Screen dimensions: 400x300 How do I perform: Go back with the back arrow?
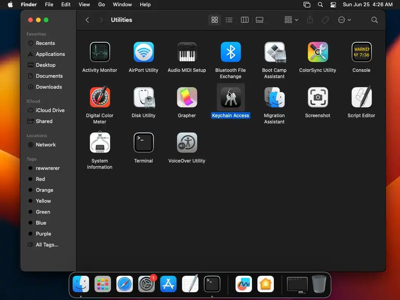pyautogui.click(x=87, y=20)
